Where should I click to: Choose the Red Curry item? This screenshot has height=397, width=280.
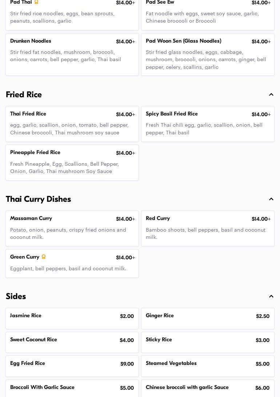[208, 228]
